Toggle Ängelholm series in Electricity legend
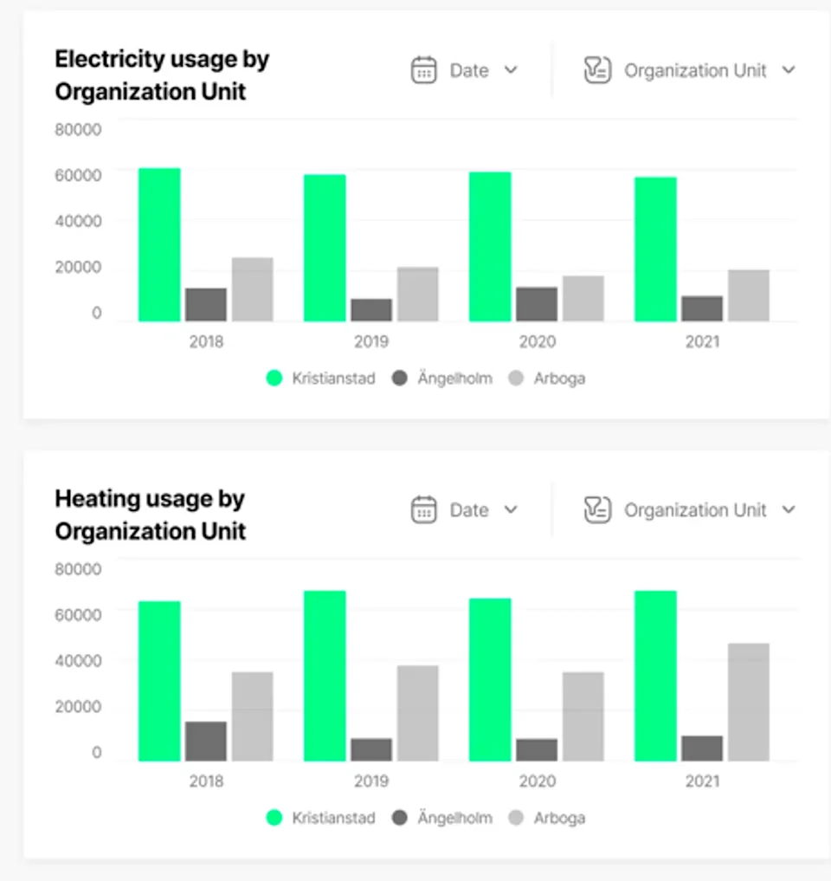831x881 pixels. pos(442,379)
